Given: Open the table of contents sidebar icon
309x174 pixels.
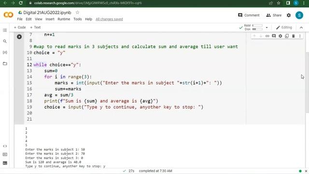Looking at the screenshot, I should click(x=5, y=30).
